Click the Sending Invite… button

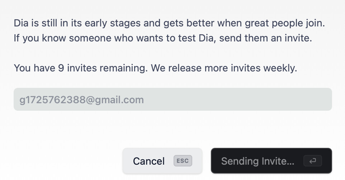pyautogui.click(x=271, y=161)
